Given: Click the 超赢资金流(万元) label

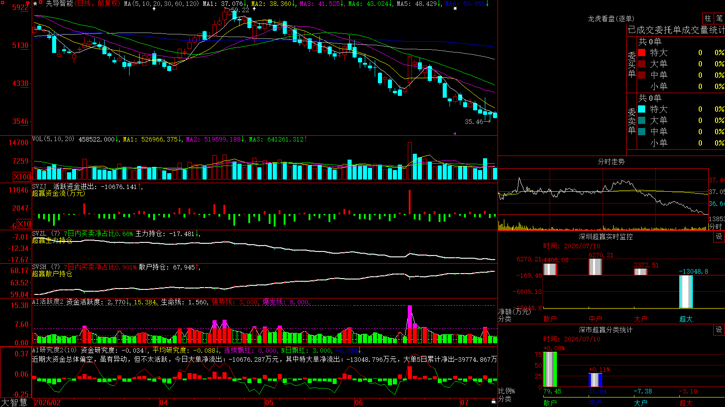Looking at the screenshot, I should [58, 193].
